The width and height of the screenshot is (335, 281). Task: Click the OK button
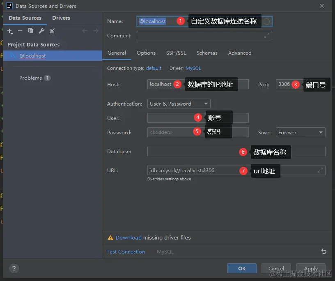click(242, 268)
